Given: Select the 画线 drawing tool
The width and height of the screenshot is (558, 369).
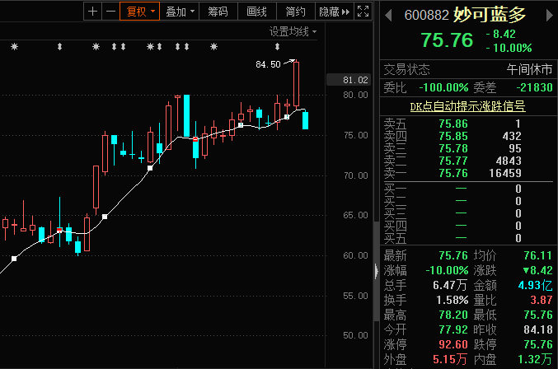Looking at the screenshot, I should coord(256,12).
